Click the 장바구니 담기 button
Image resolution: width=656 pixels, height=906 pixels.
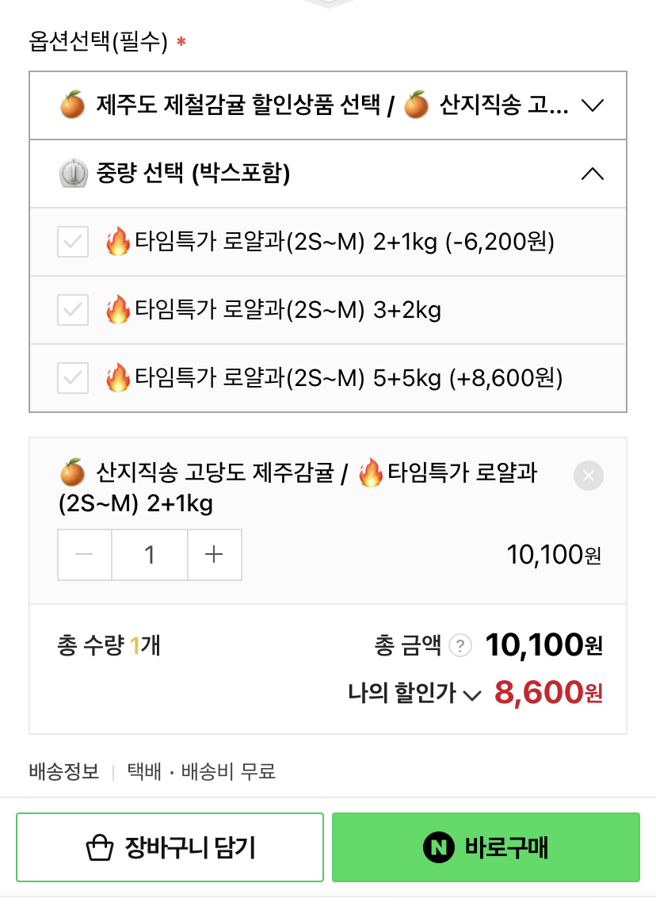pos(170,848)
